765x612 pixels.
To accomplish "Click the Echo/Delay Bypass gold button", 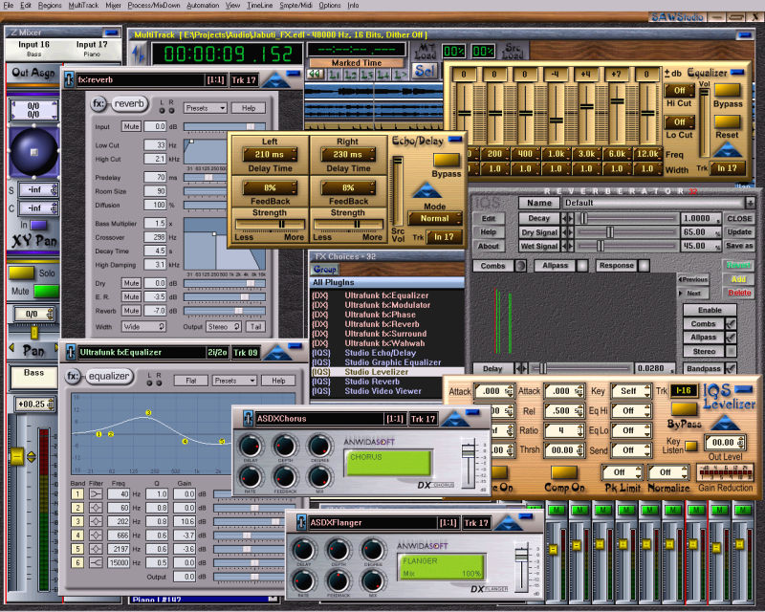I will pos(446,160).
